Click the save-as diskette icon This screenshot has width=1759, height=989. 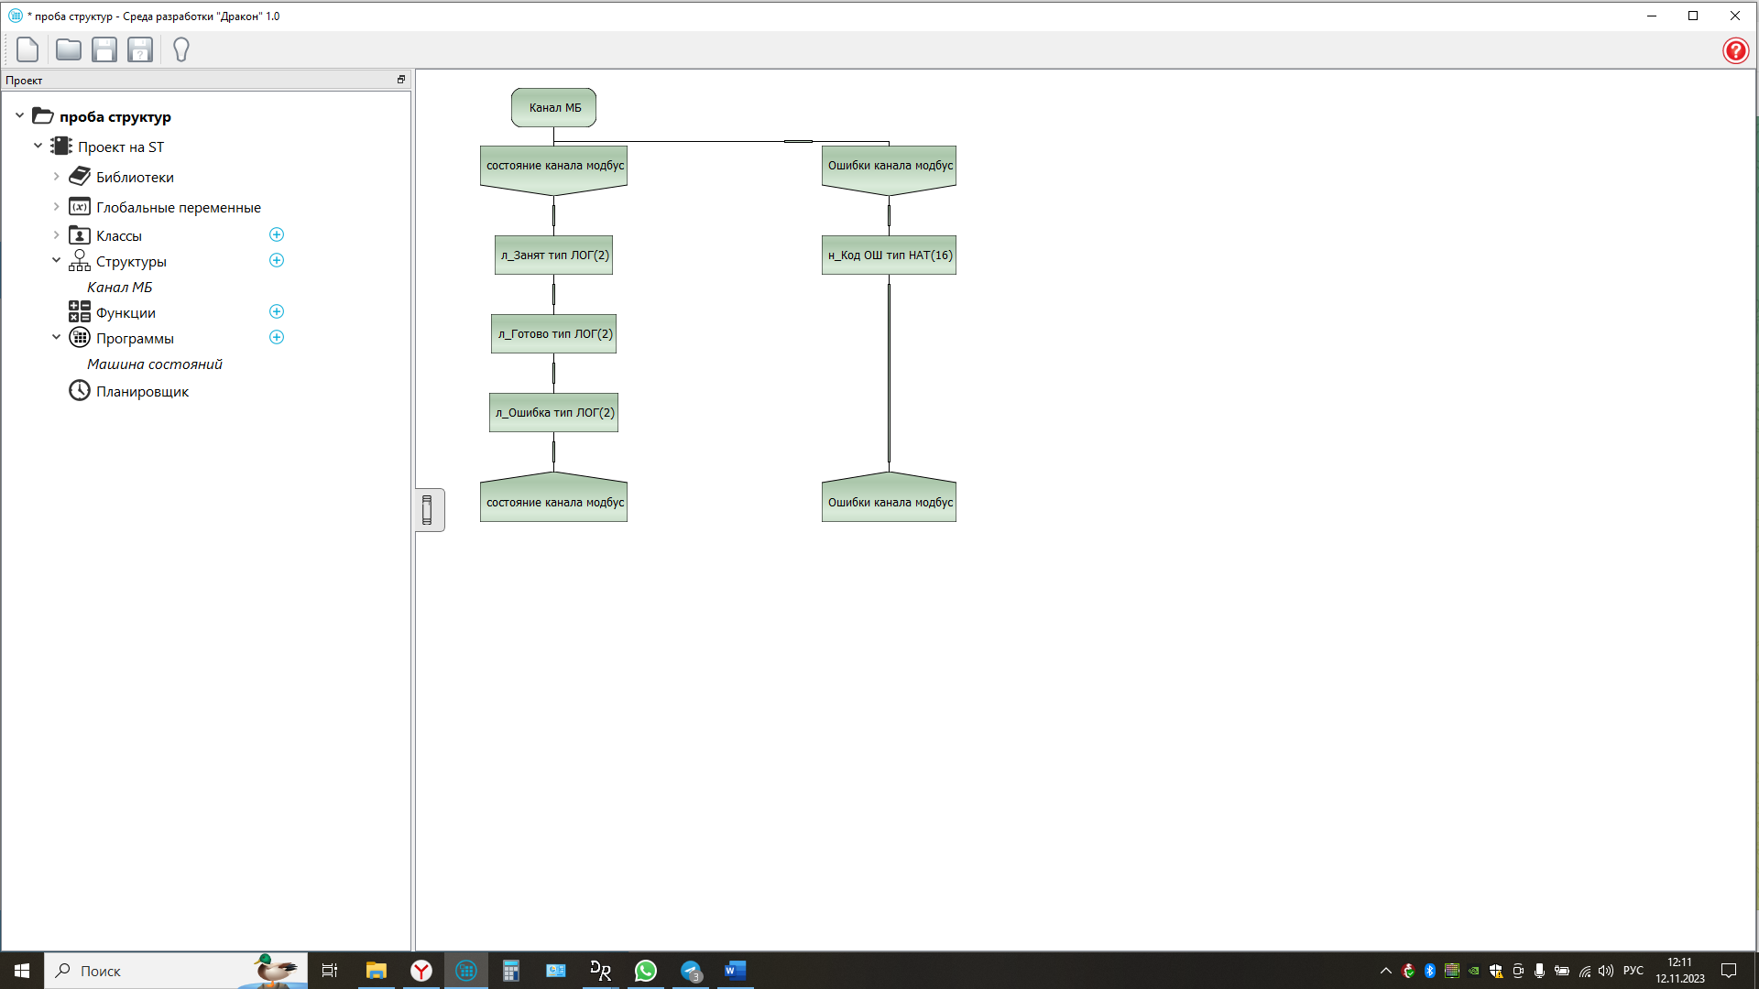(x=140, y=49)
